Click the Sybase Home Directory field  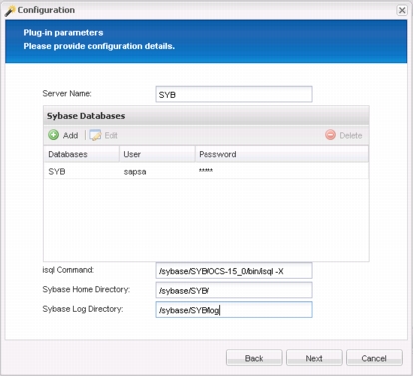coord(233,290)
